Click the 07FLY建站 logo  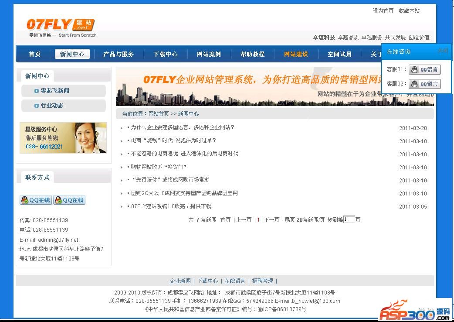[61, 28]
